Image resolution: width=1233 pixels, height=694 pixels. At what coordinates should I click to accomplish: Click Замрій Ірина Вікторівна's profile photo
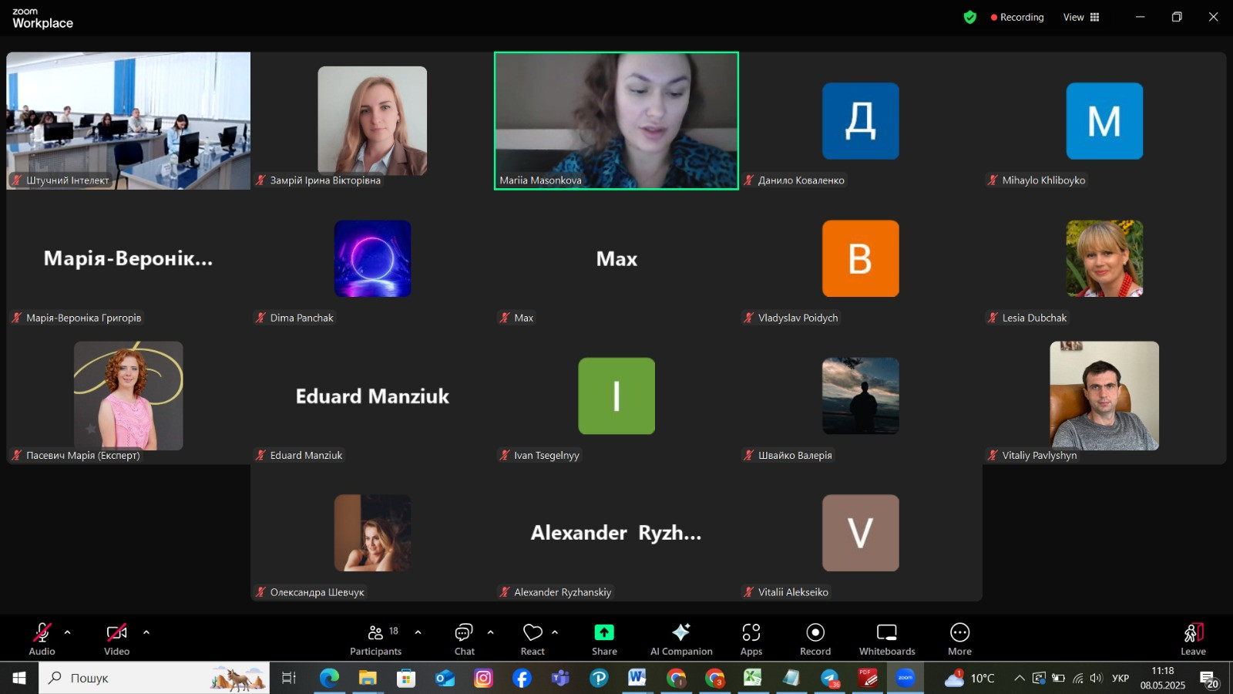coord(372,120)
